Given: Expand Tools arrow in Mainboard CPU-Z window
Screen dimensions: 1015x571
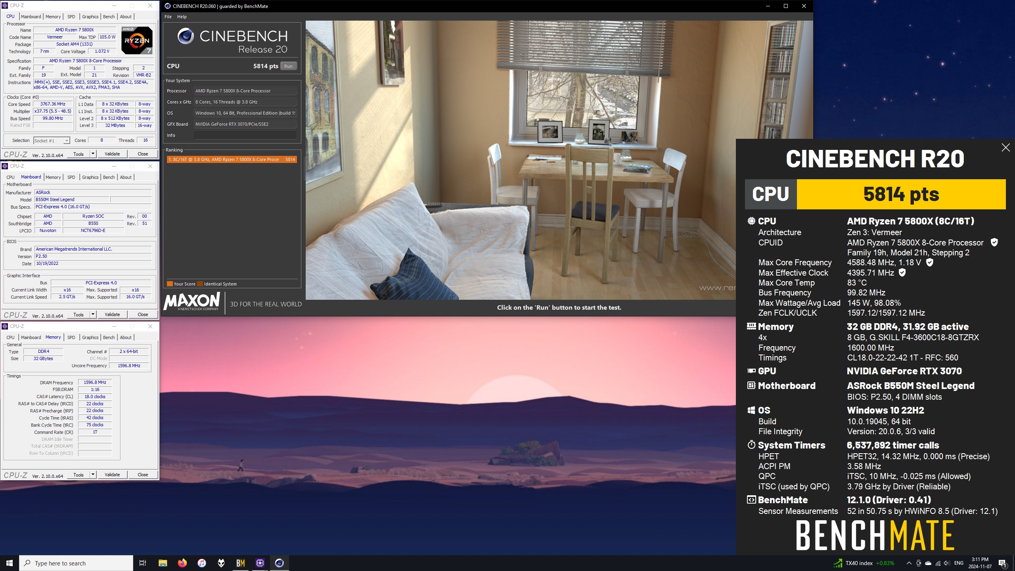Looking at the screenshot, I should pos(93,314).
